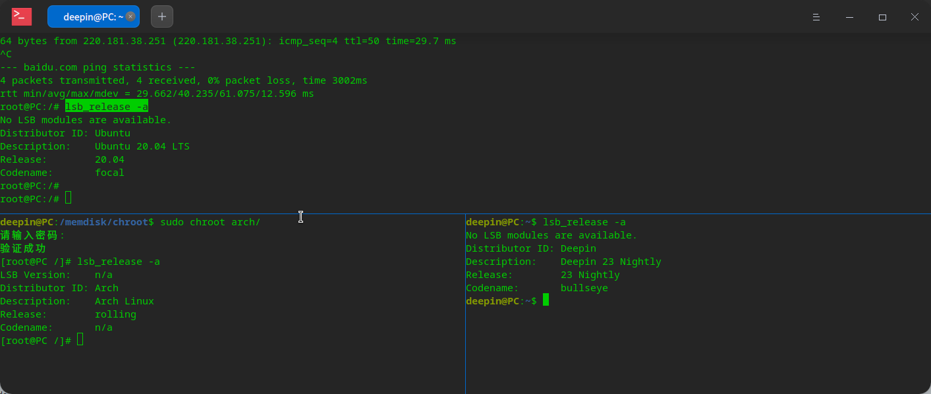This screenshot has width=931, height=394.
Task: Focus the bottom-left [root@PC /]# prompt cursor
Action: click(x=80, y=340)
